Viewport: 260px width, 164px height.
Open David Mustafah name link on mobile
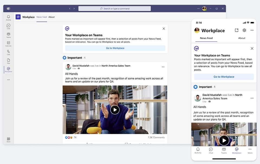click(212, 95)
